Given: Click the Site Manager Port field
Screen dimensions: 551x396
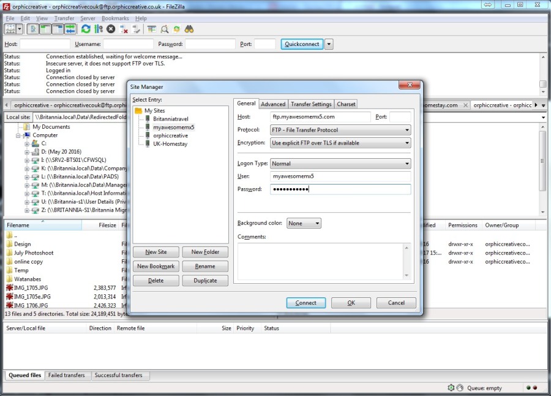Looking at the screenshot, I should click(x=400, y=117).
